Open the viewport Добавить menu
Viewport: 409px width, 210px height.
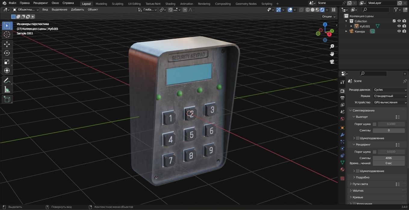tap(78, 10)
